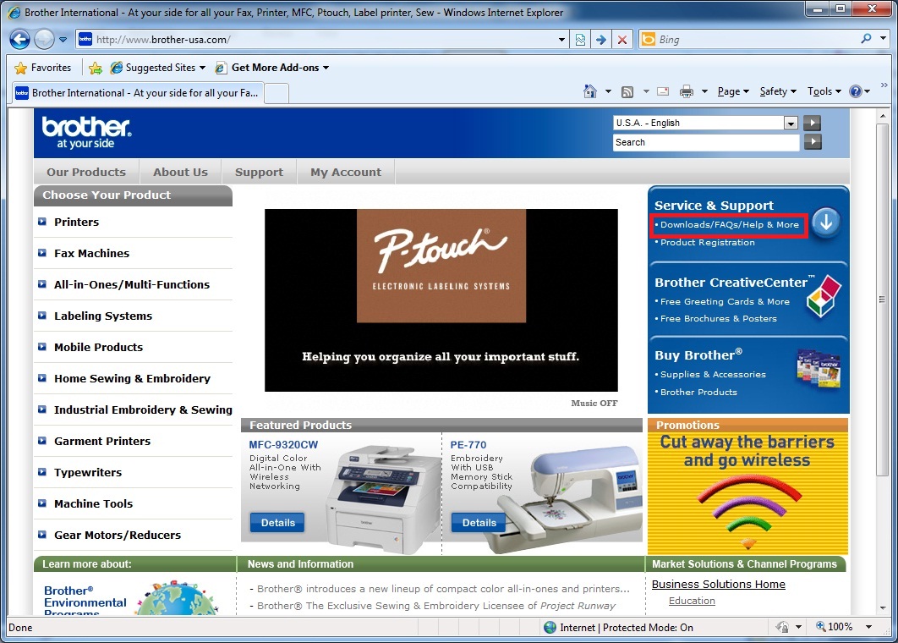Click the Compatibility View icon in address bar

coord(580,40)
